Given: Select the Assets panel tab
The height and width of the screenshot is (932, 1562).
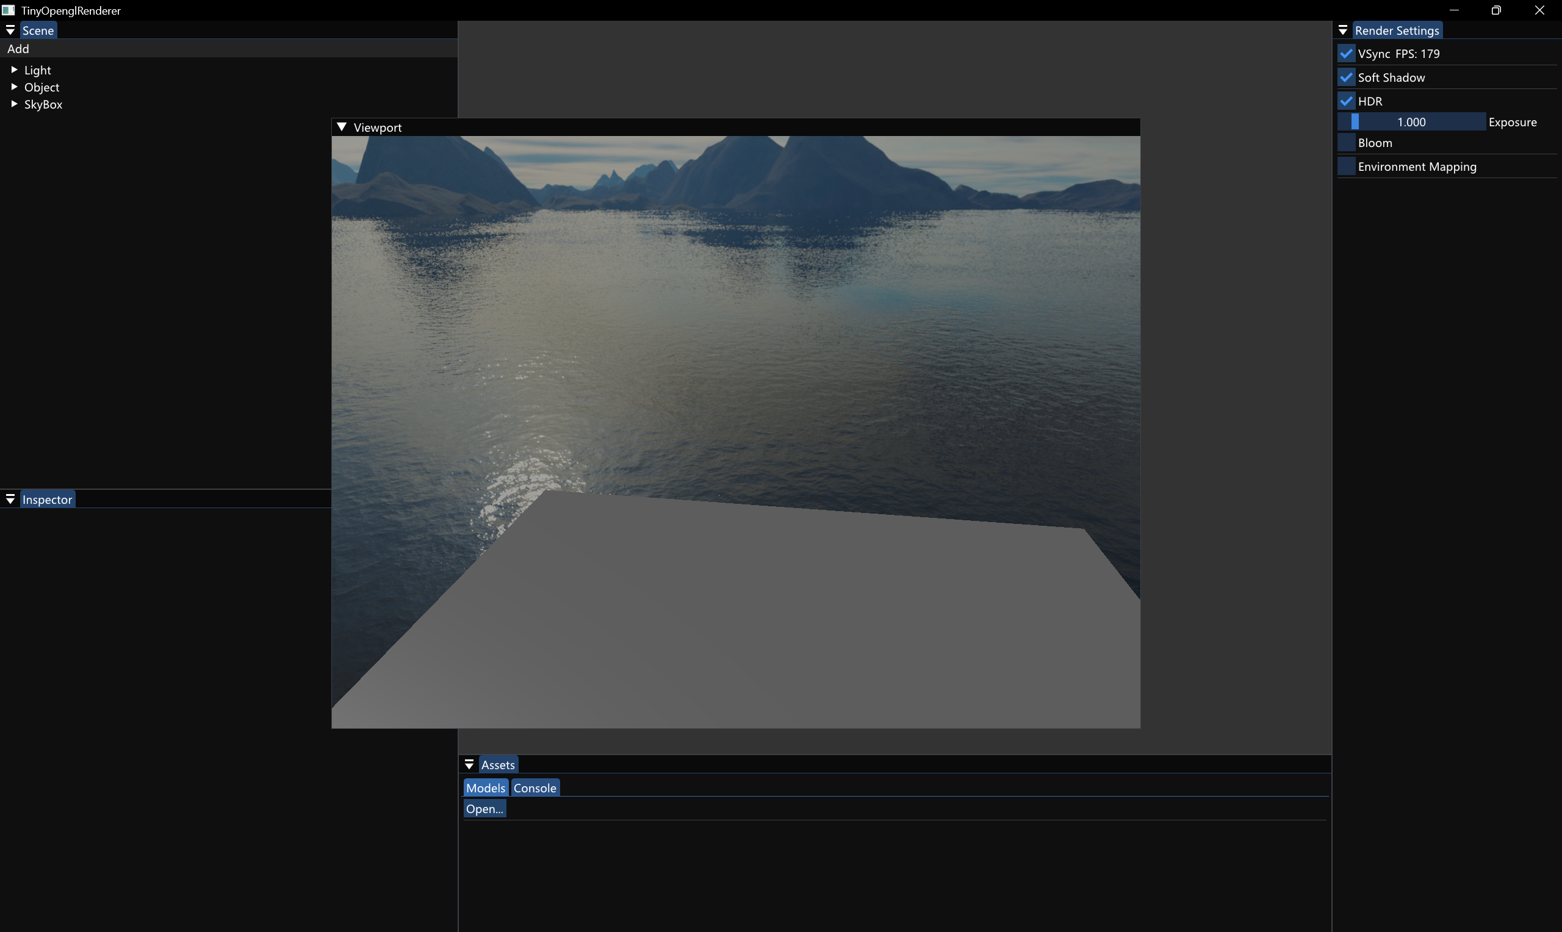Looking at the screenshot, I should (x=498, y=764).
